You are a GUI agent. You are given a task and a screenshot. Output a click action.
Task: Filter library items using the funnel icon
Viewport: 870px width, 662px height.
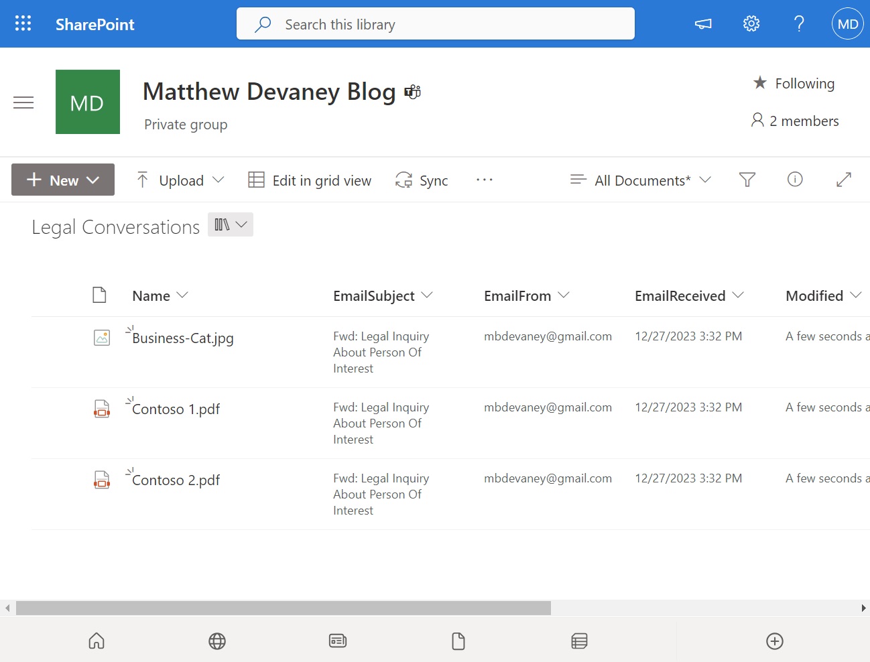click(747, 180)
